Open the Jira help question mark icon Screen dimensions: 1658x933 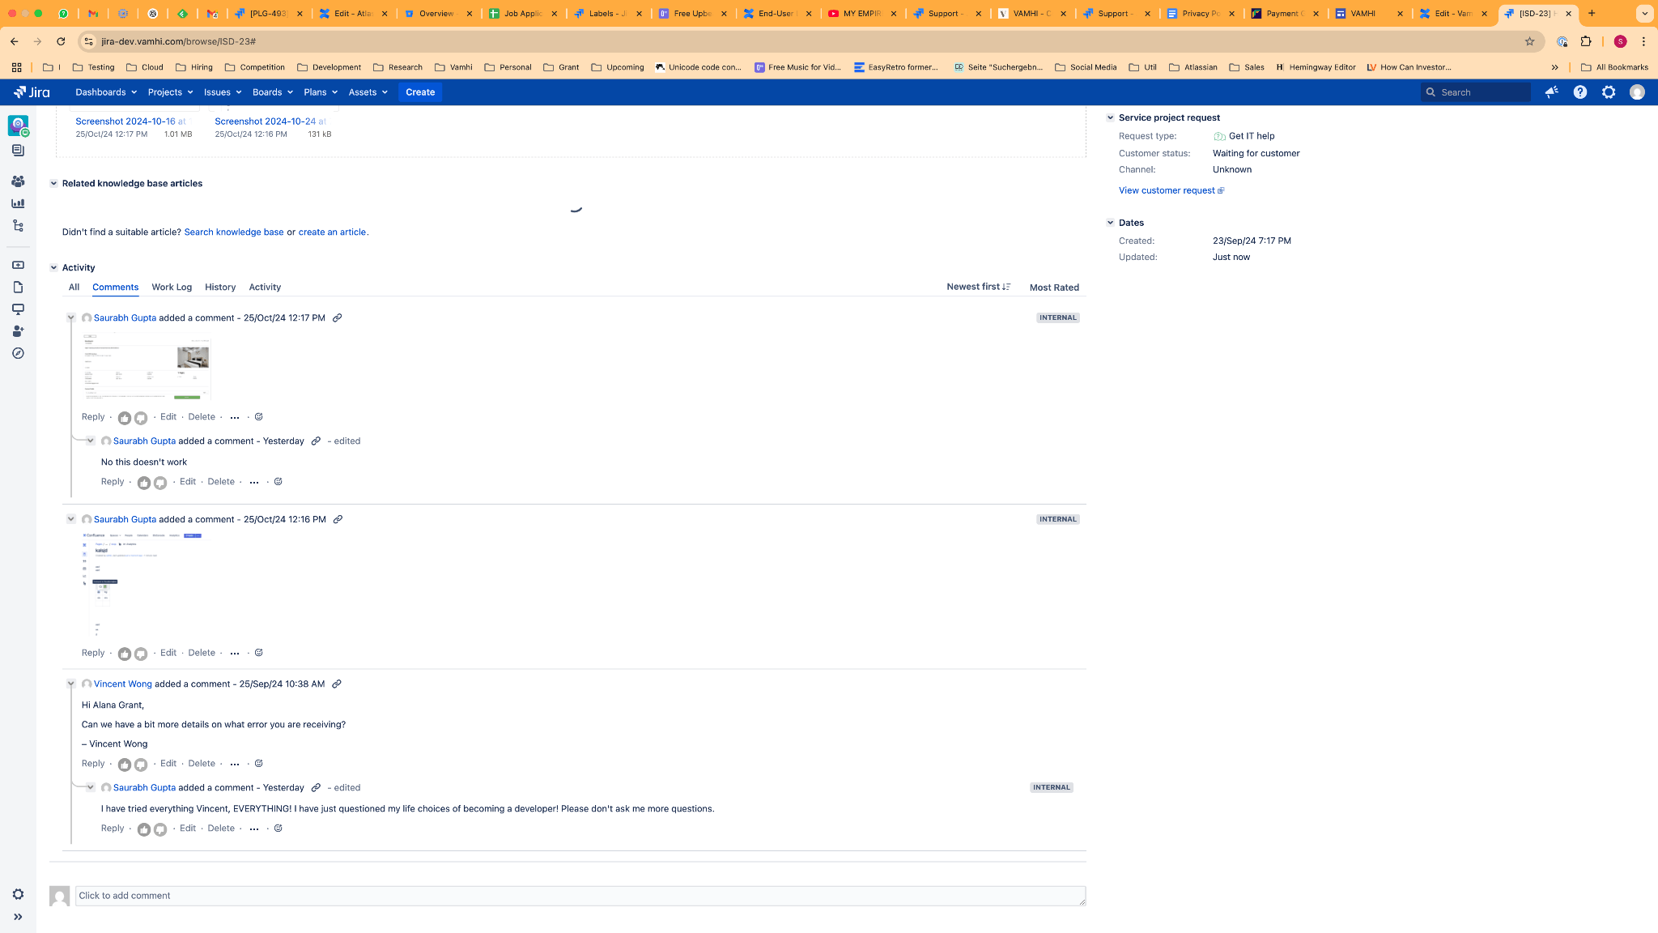(x=1579, y=92)
